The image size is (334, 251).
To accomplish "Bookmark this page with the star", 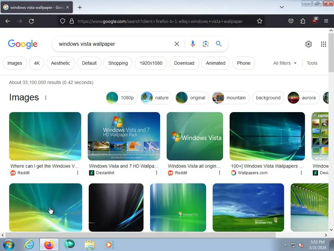I will 259,21.
